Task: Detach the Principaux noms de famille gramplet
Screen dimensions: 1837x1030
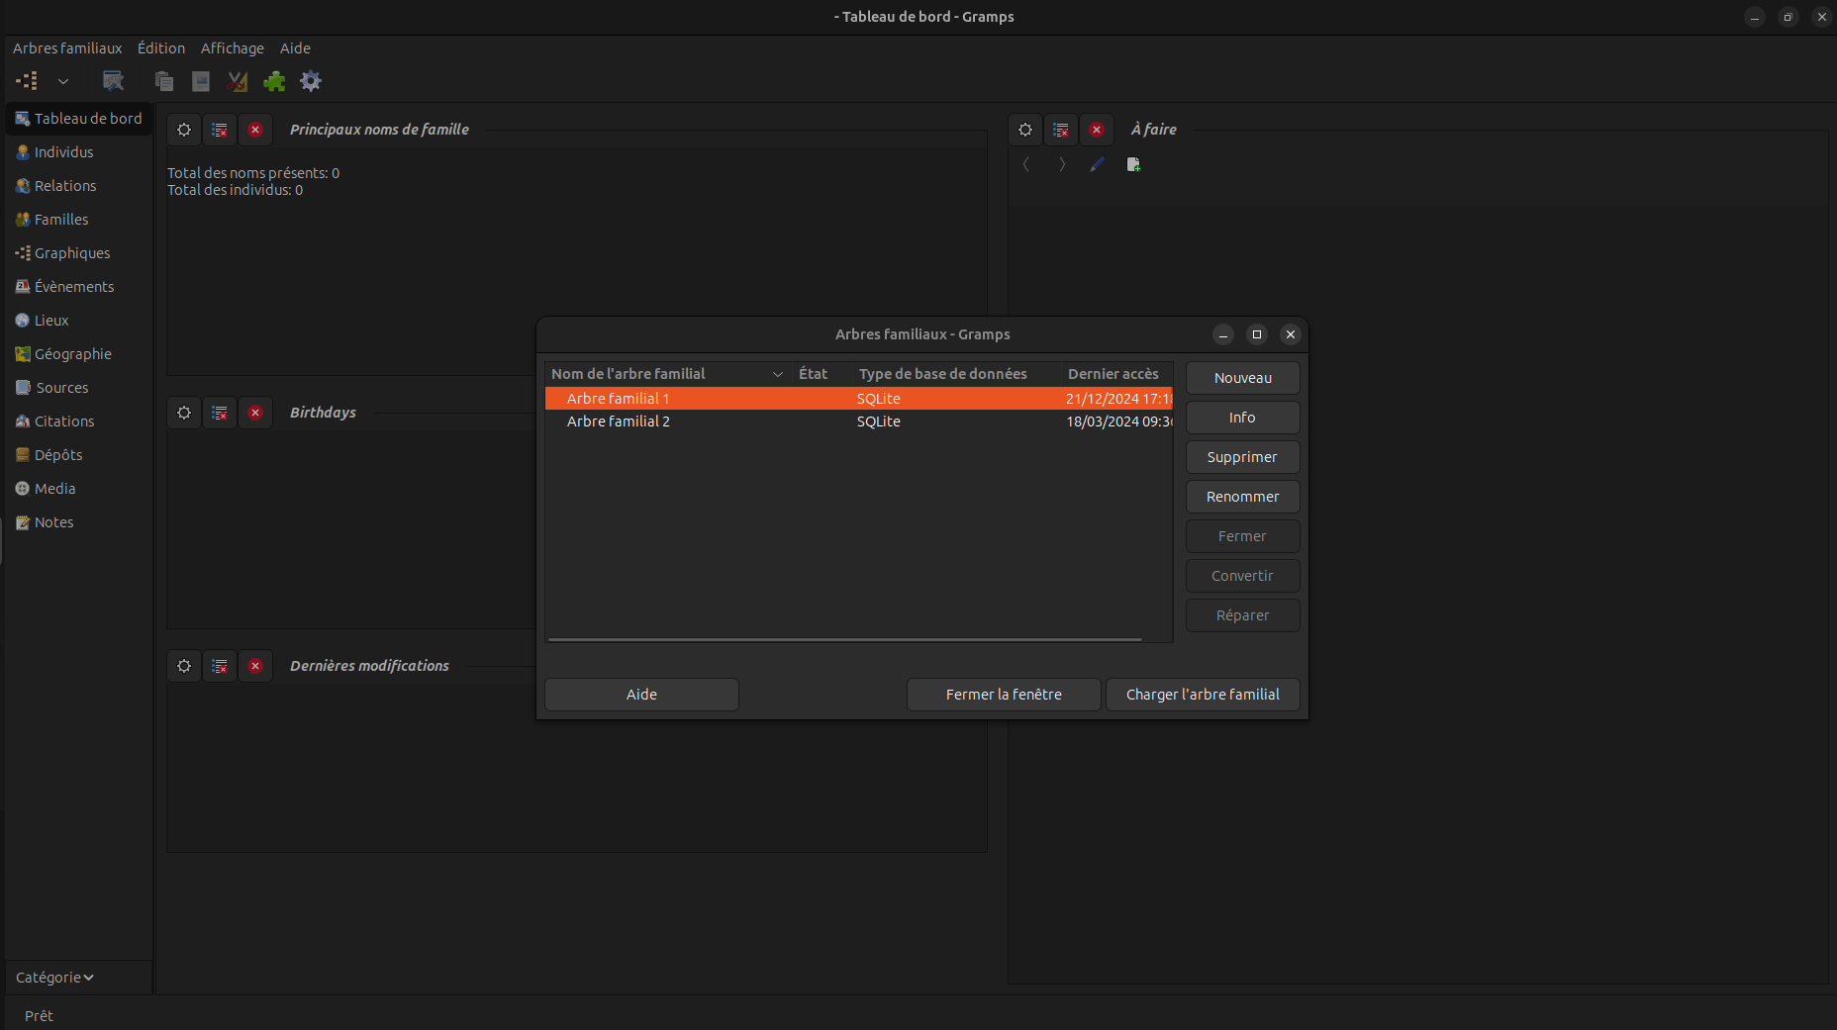Action: tap(220, 130)
